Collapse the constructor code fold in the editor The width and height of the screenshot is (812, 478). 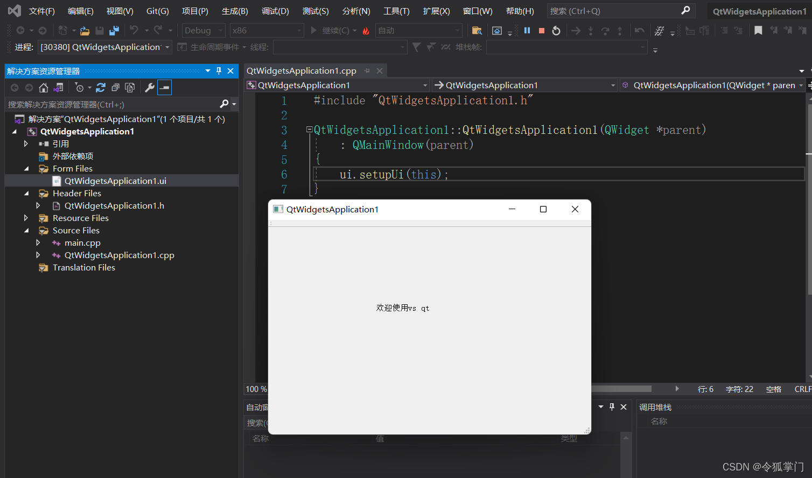tap(310, 130)
